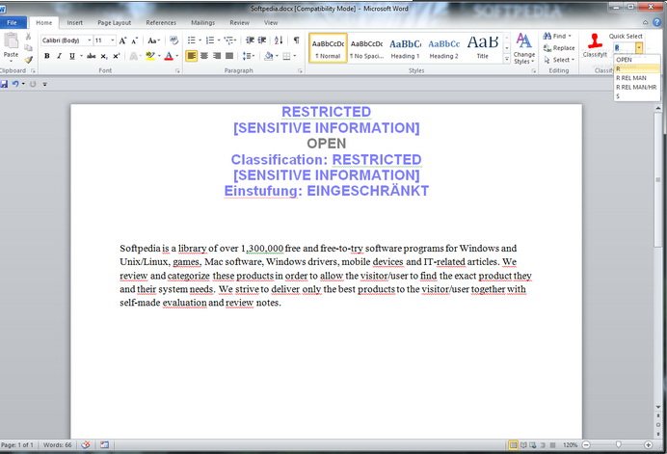
Task: Click the Borders icon
Action: pos(286,56)
